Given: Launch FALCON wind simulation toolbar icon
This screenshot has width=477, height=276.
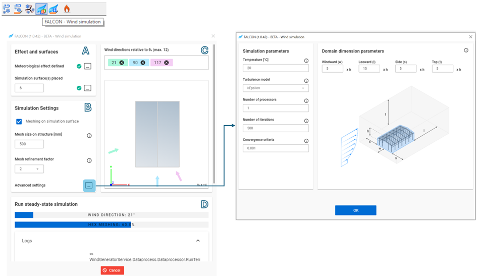Looking at the screenshot, I should [x=41, y=9].
